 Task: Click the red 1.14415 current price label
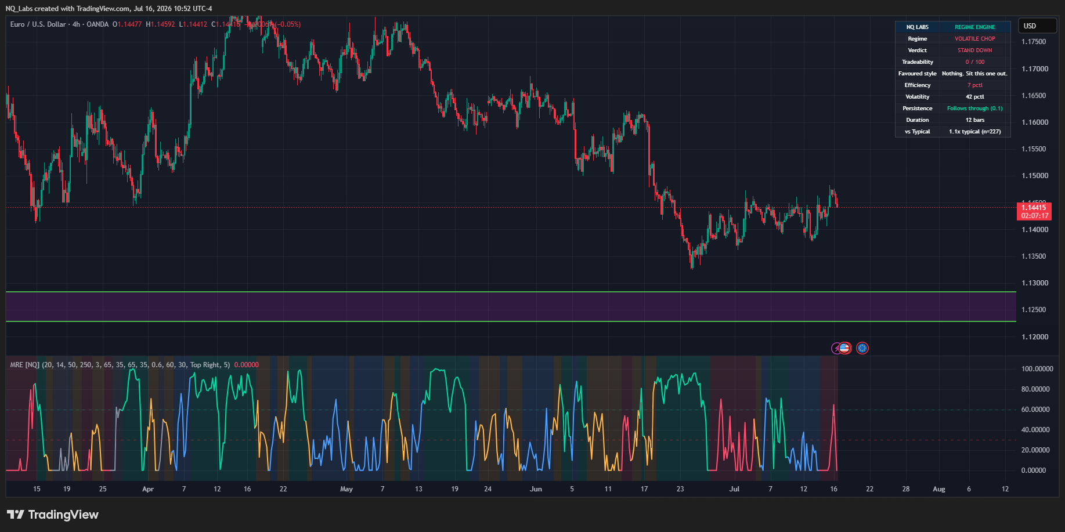coord(1034,207)
